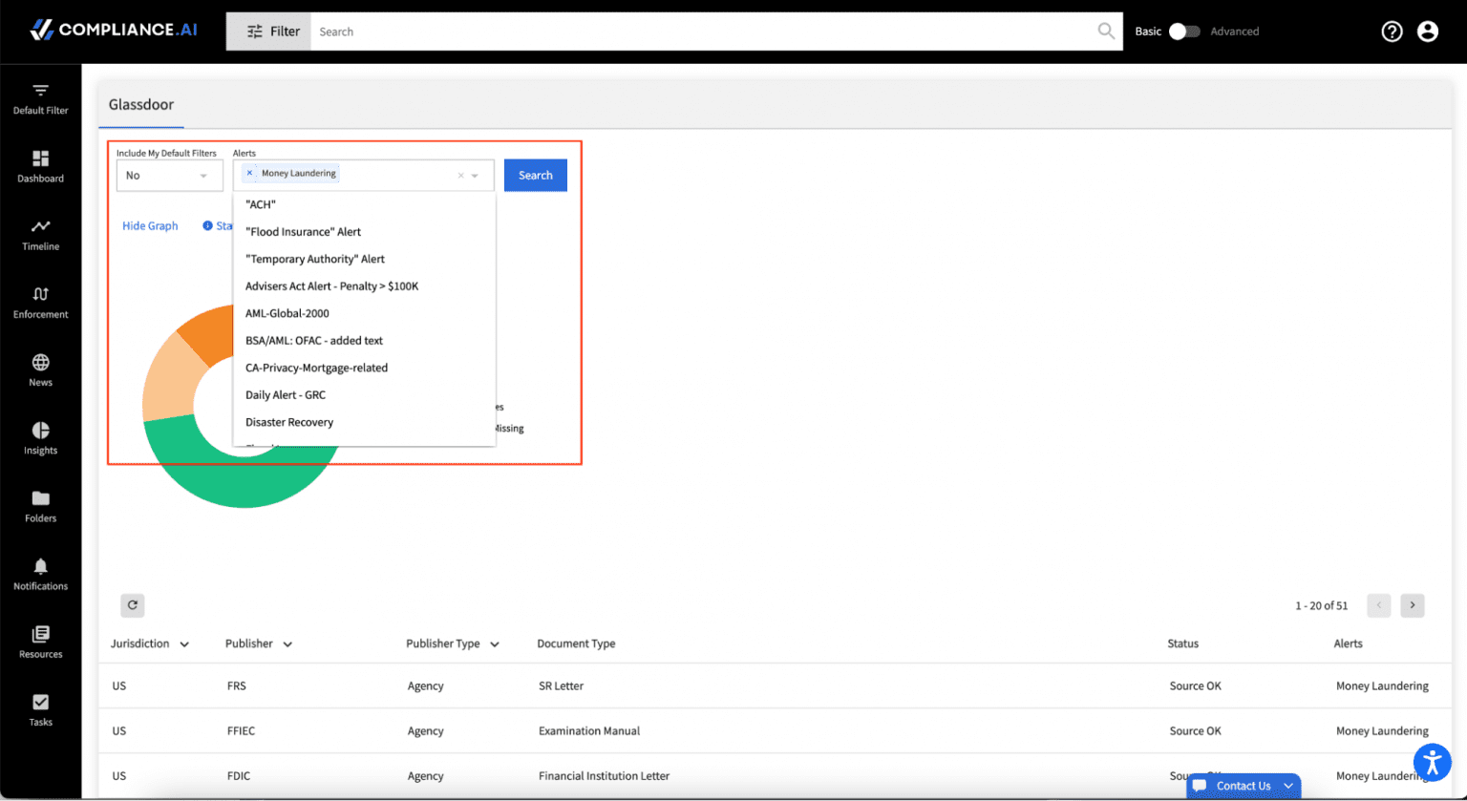Sort by Jurisdiction column chevron
This screenshot has height=801, width=1467.
[184, 644]
